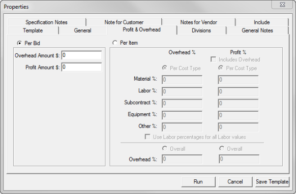Open the General Notes tab
Viewport: 296px width, 194px height.
click(257, 30)
